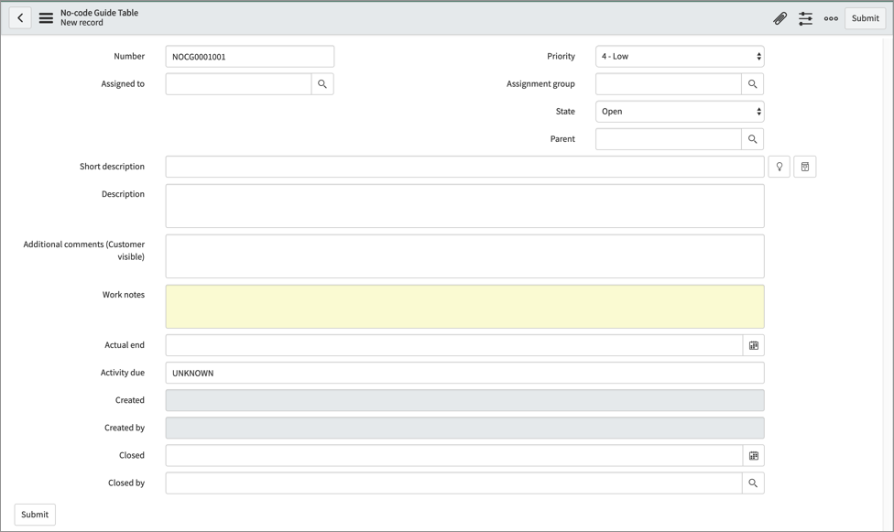This screenshot has width=894, height=532.
Task: Search users with the Closed by magnifier
Action: click(x=753, y=483)
